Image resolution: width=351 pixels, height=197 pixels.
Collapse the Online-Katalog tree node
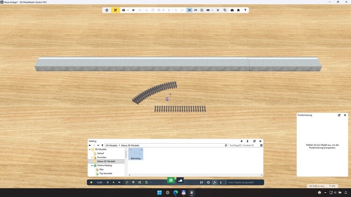[x=92, y=166]
